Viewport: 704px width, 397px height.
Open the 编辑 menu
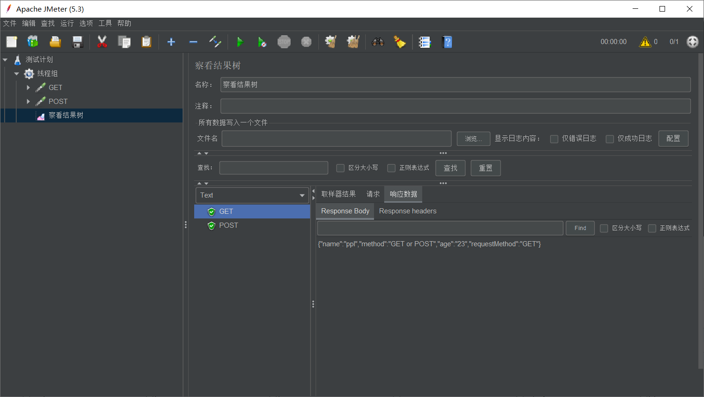pyautogui.click(x=29, y=23)
